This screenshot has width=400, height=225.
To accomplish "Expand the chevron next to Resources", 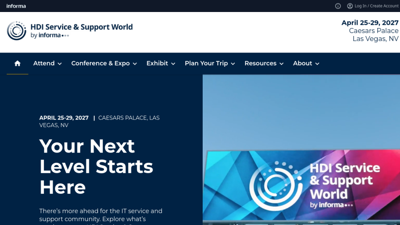I will pyautogui.click(x=281, y=64).
